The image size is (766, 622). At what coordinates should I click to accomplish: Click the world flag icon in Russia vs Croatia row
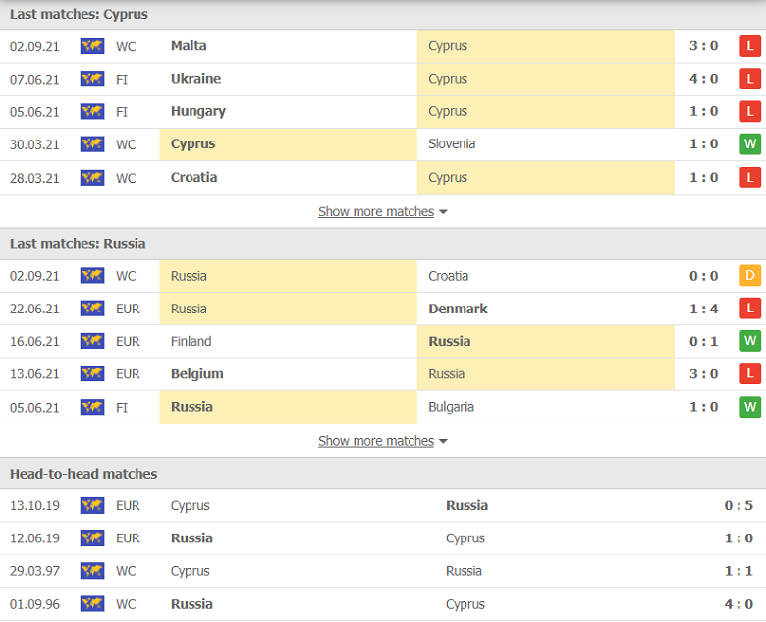coord(92,276)
